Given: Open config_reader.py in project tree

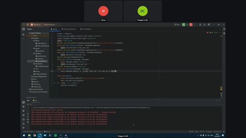Looking at the screenshot, I should pyautogui.click(x=40, y=74).
